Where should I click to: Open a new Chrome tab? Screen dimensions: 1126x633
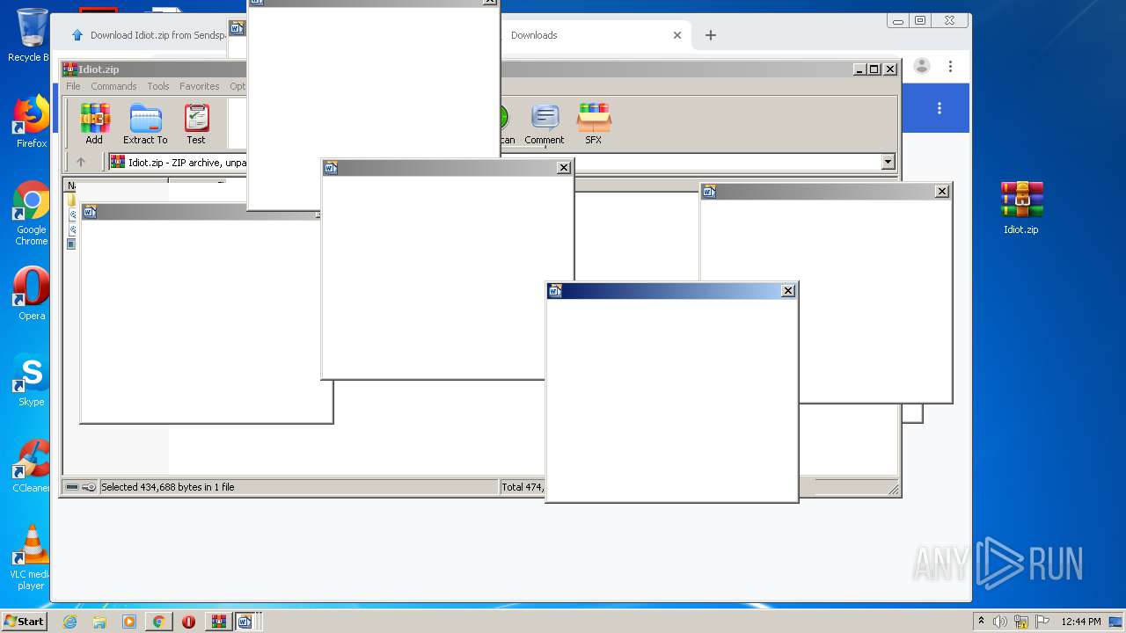click(711, 35)
